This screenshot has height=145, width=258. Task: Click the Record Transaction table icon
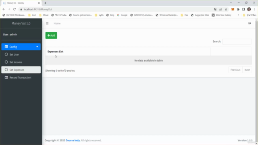click(x=6, y=77)
